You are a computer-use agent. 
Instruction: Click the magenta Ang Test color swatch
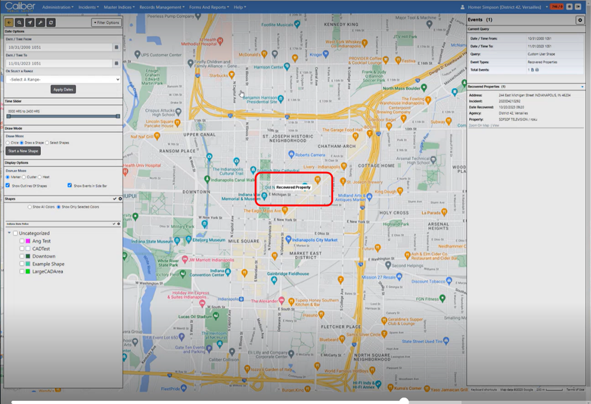(x=28, y=241)
